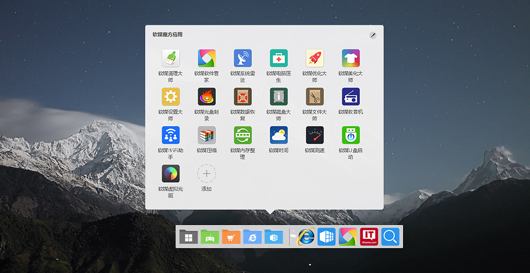Open blue IE folder in dock
Screen dimensions: 530x273
point(252,237)
